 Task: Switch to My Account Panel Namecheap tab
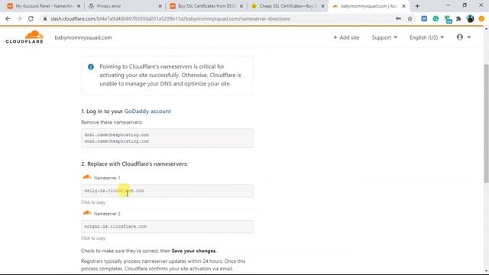click(44, 6)
